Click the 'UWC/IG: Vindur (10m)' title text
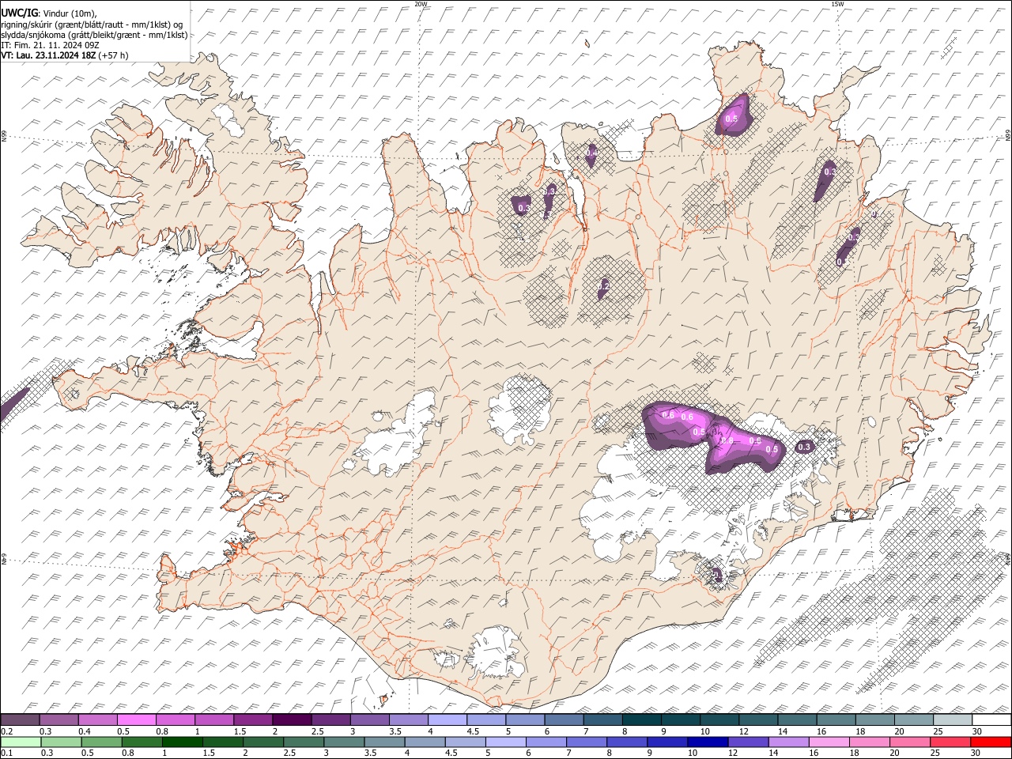Screen dimensions: 1012x759 pos(49,12)
